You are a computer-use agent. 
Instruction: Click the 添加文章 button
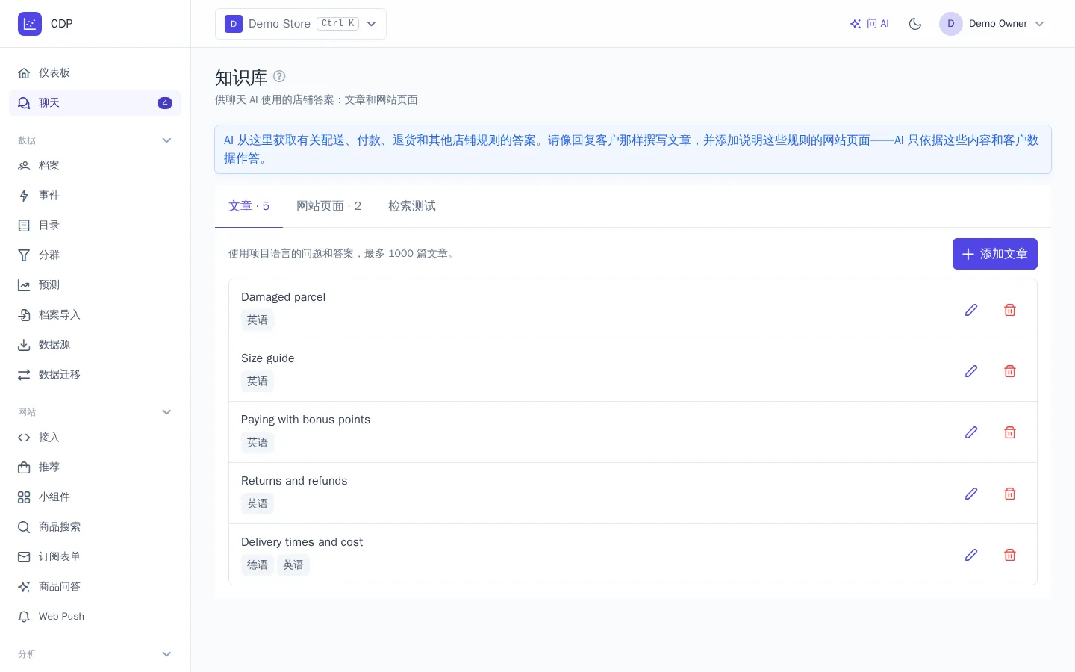995,254
